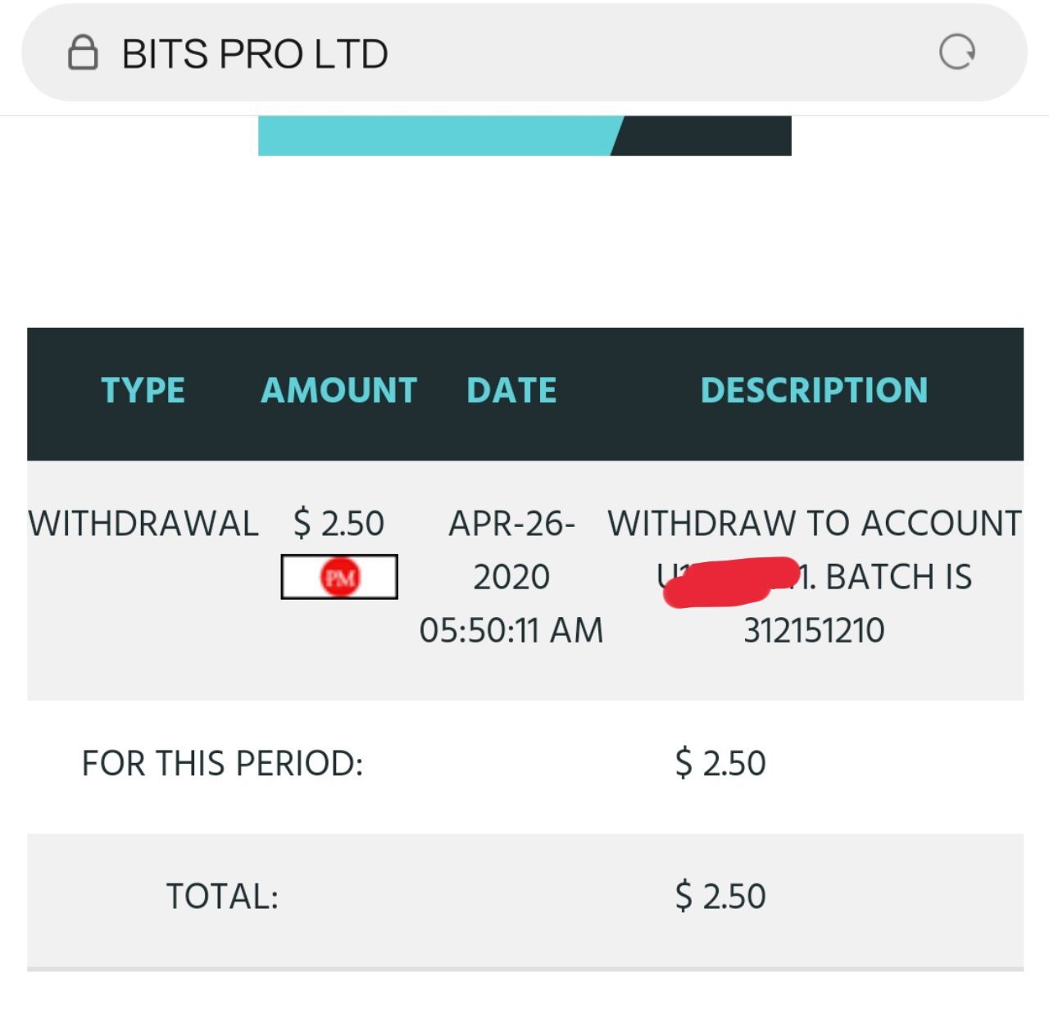Select the FOR THIS PERIOD label
The width and height of the screenshot is (1049, 1026).
[222, 764]
